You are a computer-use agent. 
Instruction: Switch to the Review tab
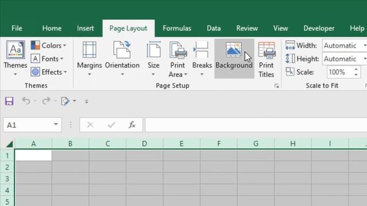(247, 28)
